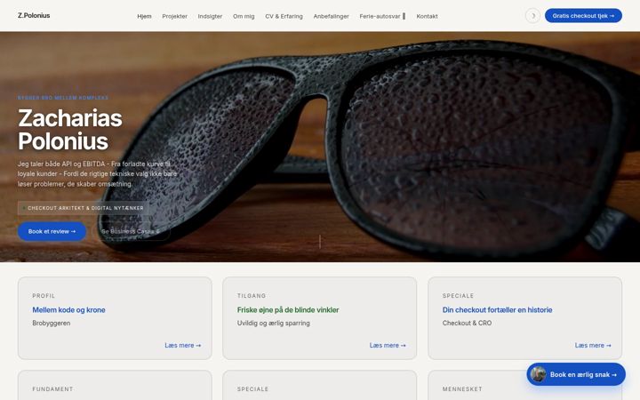Click the Checkout Arkitekt & Digital Nytænker badge
Viewport: 640px width, 400px height.
84,208
